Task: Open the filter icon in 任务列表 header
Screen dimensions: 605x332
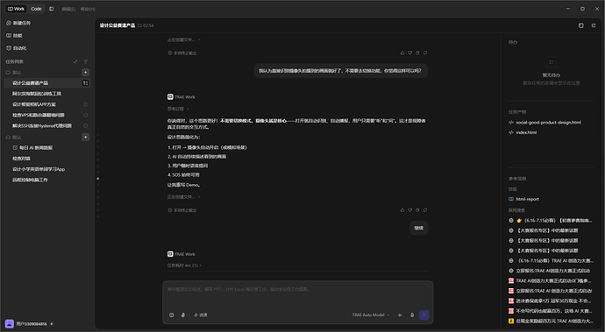Action: (86, 61)
